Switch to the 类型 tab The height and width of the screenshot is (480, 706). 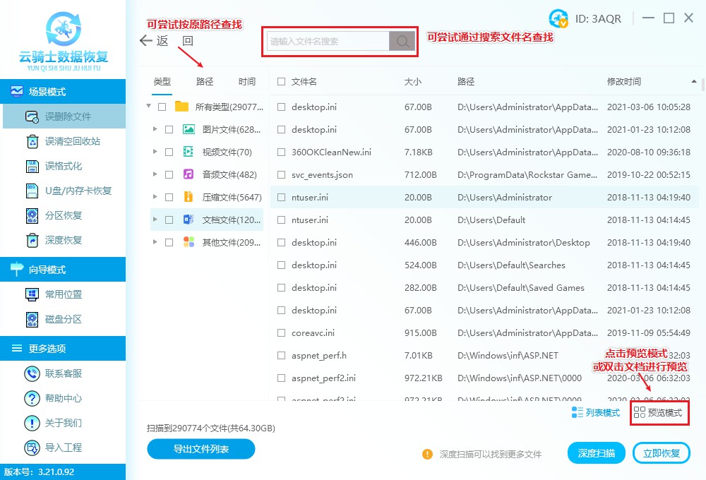coord(162,81)
